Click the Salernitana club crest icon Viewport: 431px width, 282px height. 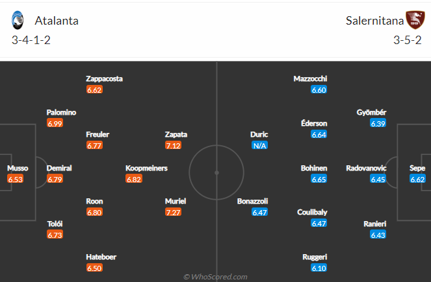pos(415,20)
